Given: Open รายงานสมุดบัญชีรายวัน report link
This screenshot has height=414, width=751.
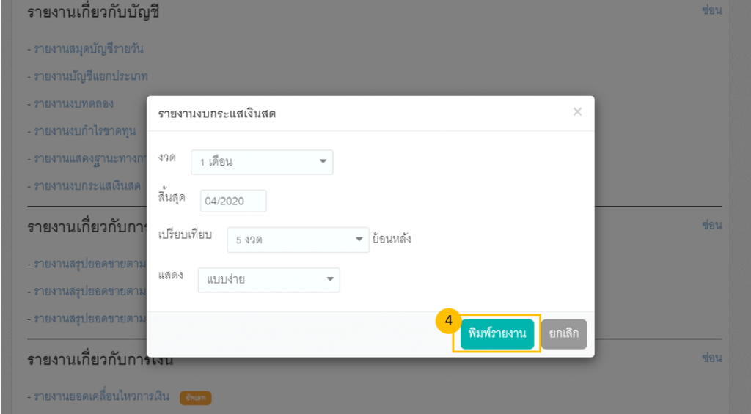Looking at the screenshot, I should coord(85,49).
